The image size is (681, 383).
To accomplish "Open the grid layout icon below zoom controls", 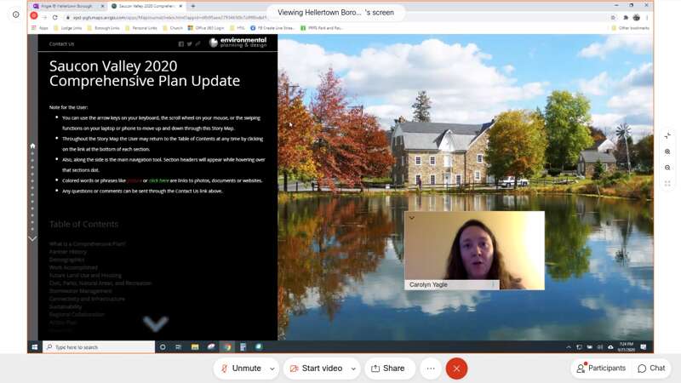I will (667, 184).
